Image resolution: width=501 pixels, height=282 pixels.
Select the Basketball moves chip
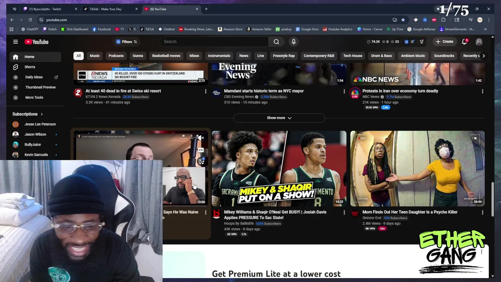166,56
